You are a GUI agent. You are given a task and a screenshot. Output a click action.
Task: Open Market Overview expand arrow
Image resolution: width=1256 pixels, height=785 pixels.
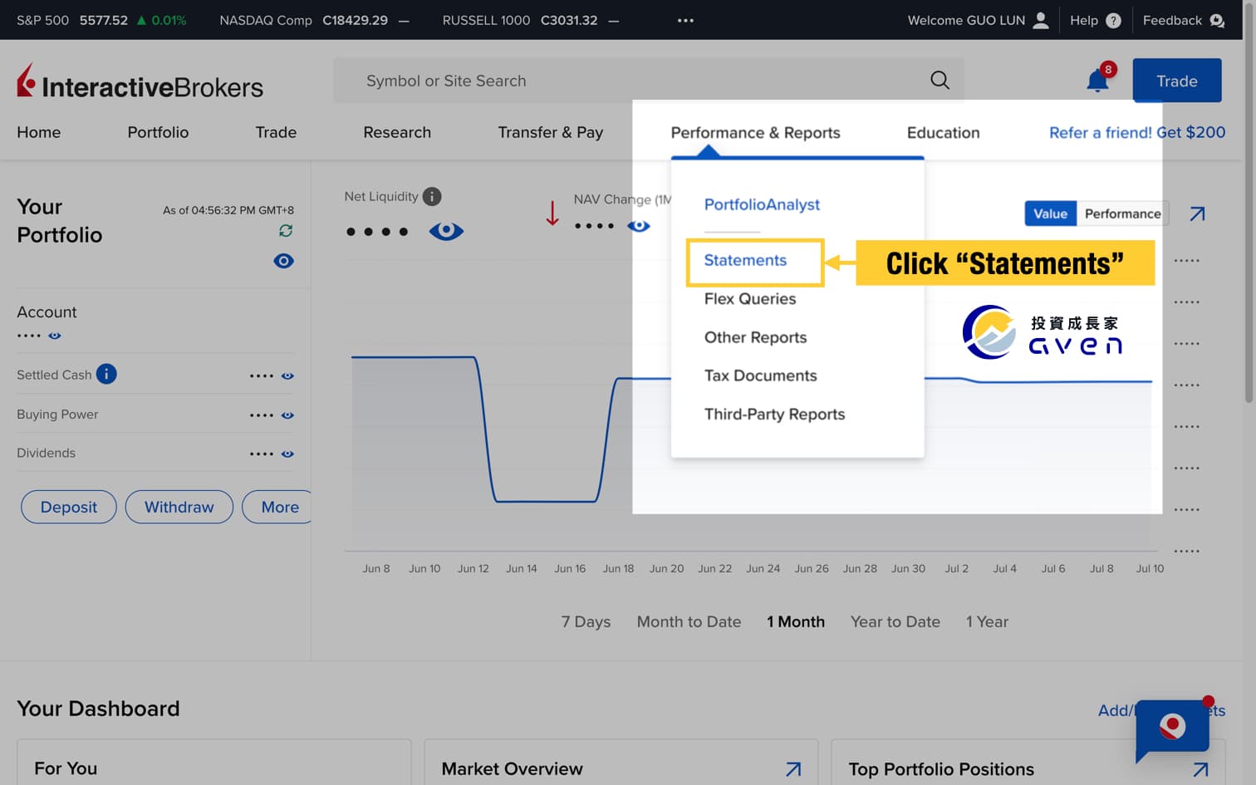793,769
